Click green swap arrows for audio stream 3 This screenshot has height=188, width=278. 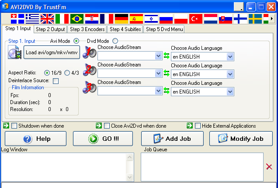click(x=167, y=91)
